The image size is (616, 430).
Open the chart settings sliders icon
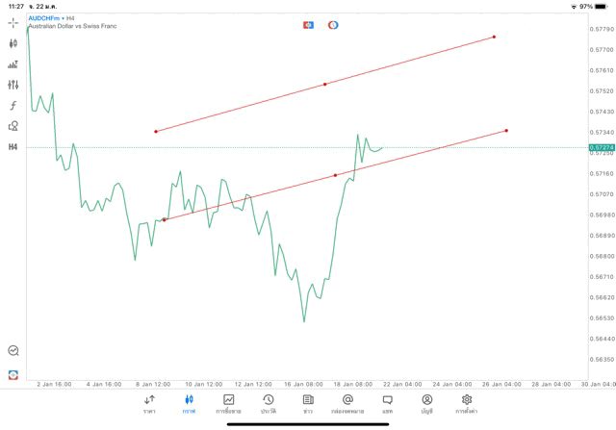tap(13, 85)
